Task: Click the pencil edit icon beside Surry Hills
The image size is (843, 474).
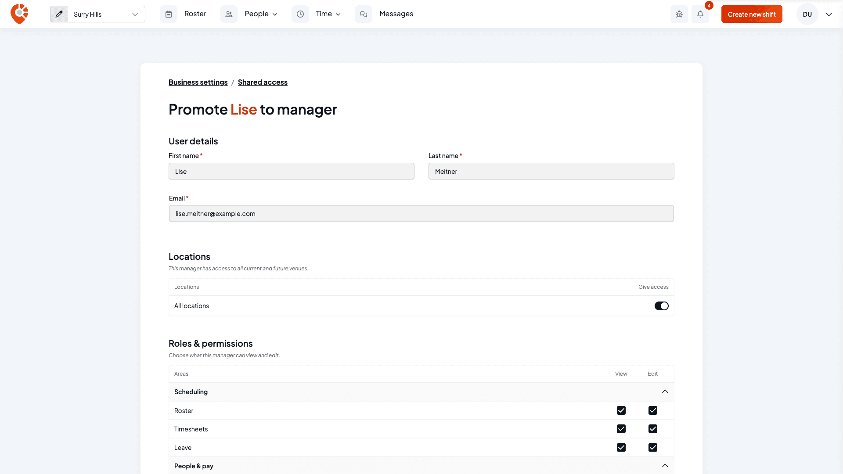Action: [x=59, y=14]
